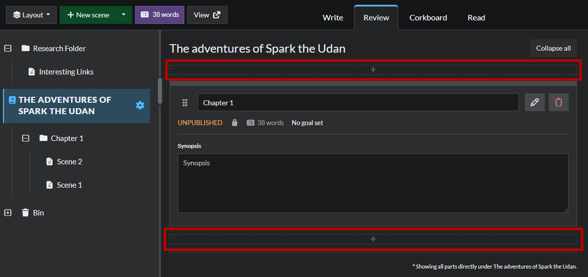Click the stacked layers icon on Layout button
588x277 pixels.
16,15
